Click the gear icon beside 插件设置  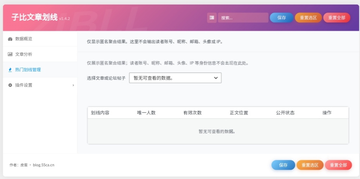pyautogui.click(x=10, y=85)
